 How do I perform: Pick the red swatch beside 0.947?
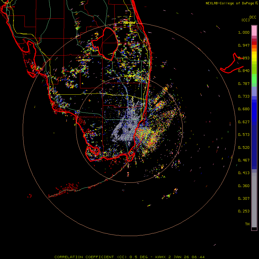(254, 43)
